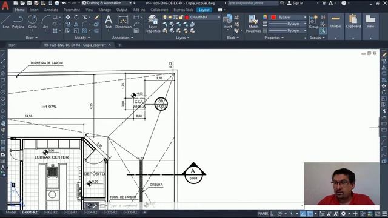
Task: Click the red object color swatch
Action: (273, 17)
